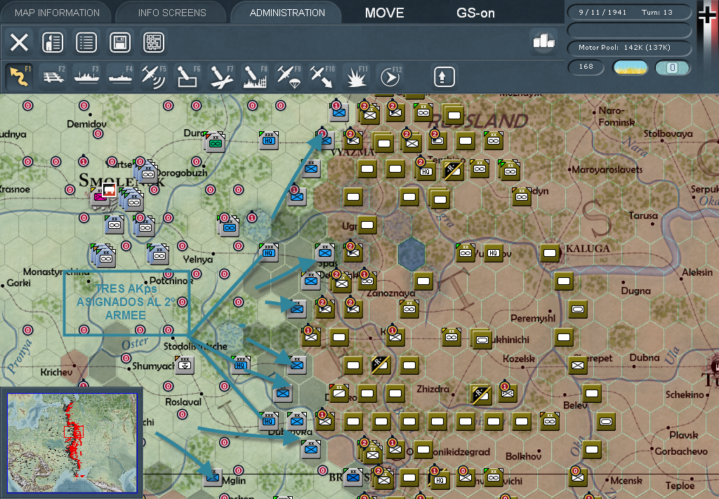Screen dimensions: 719x499
Task: Click the Kozelsk town label
Action: (519, 359)
